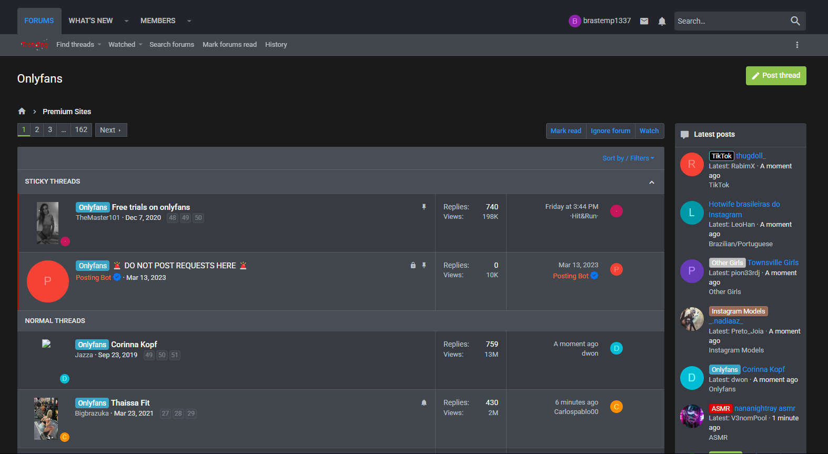This screenshot has height=454, width=828.
Task: Go to forum home icon in breadcrumb
Action: click(x=22, y=112)
